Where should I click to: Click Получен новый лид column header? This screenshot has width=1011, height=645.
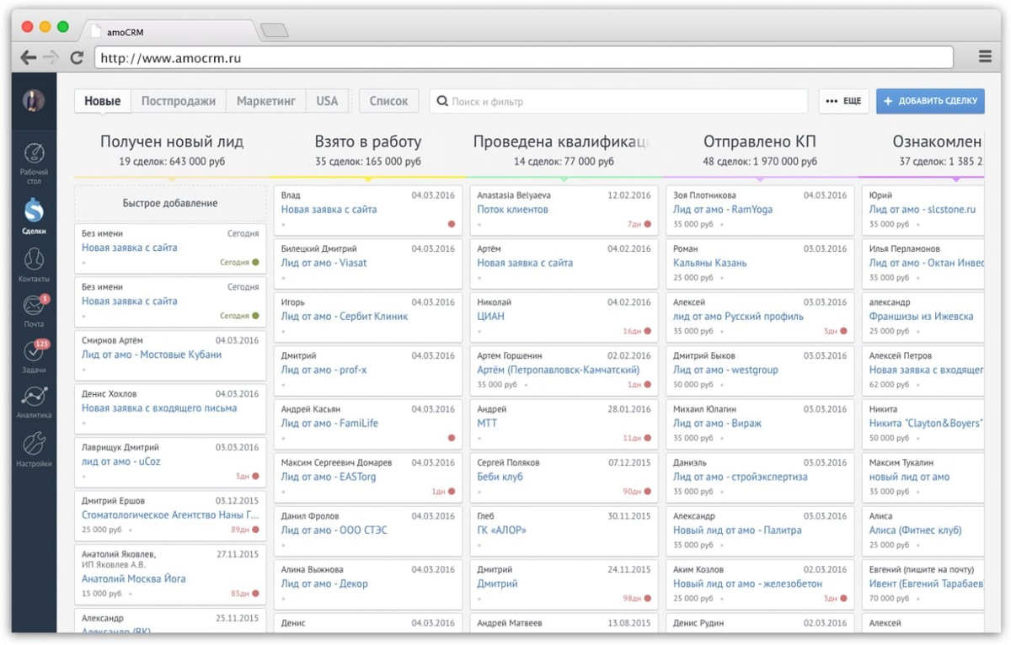(172, 141)
